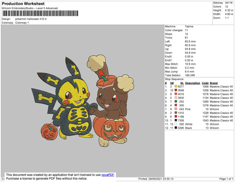This screenshot has height=182, width=235.
Task: Select the tan swatch with 3830 stitches
Action: 176,98
